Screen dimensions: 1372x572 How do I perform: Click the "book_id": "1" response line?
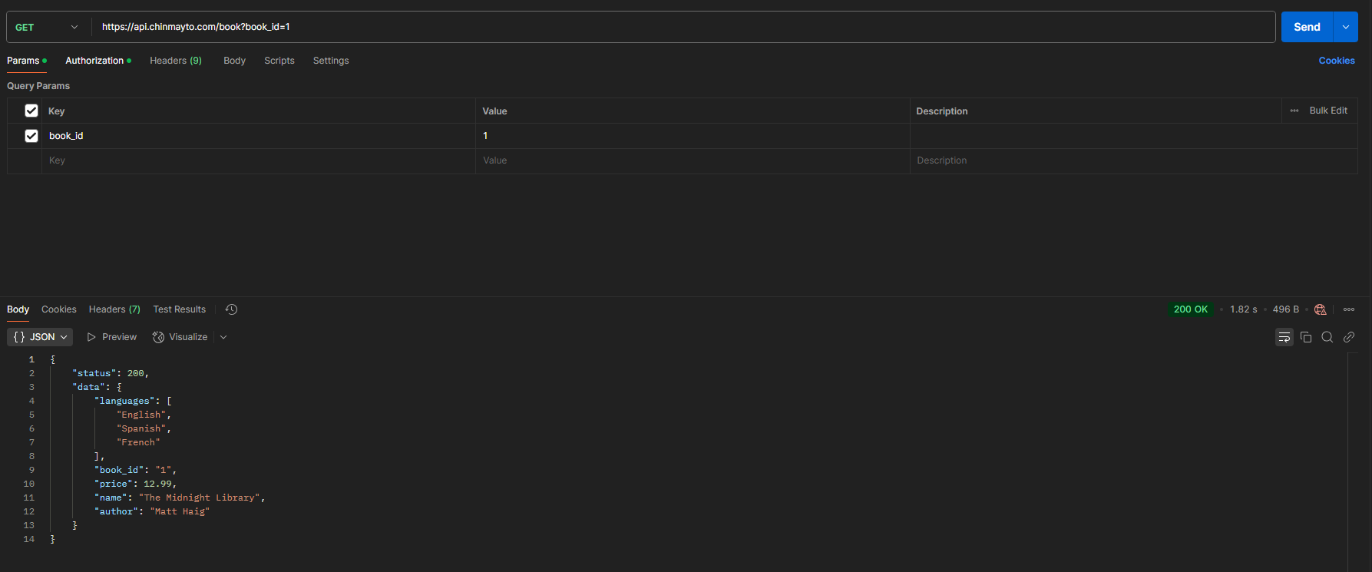pyautogui.click(x=135, y=470)
